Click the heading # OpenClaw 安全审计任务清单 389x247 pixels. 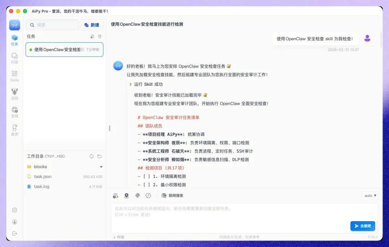coord(169,117)
